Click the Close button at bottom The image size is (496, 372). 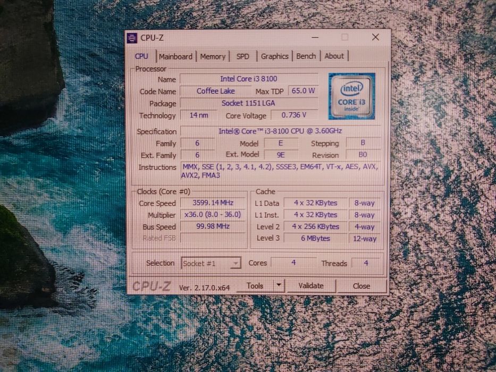point(362,286)
